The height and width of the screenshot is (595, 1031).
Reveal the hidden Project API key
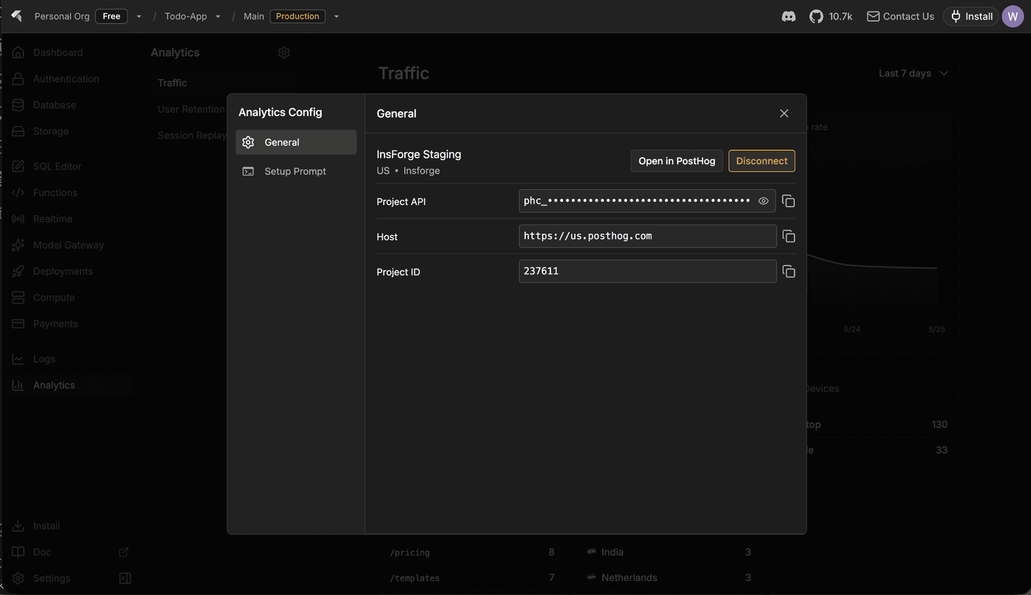pos(763,201)
